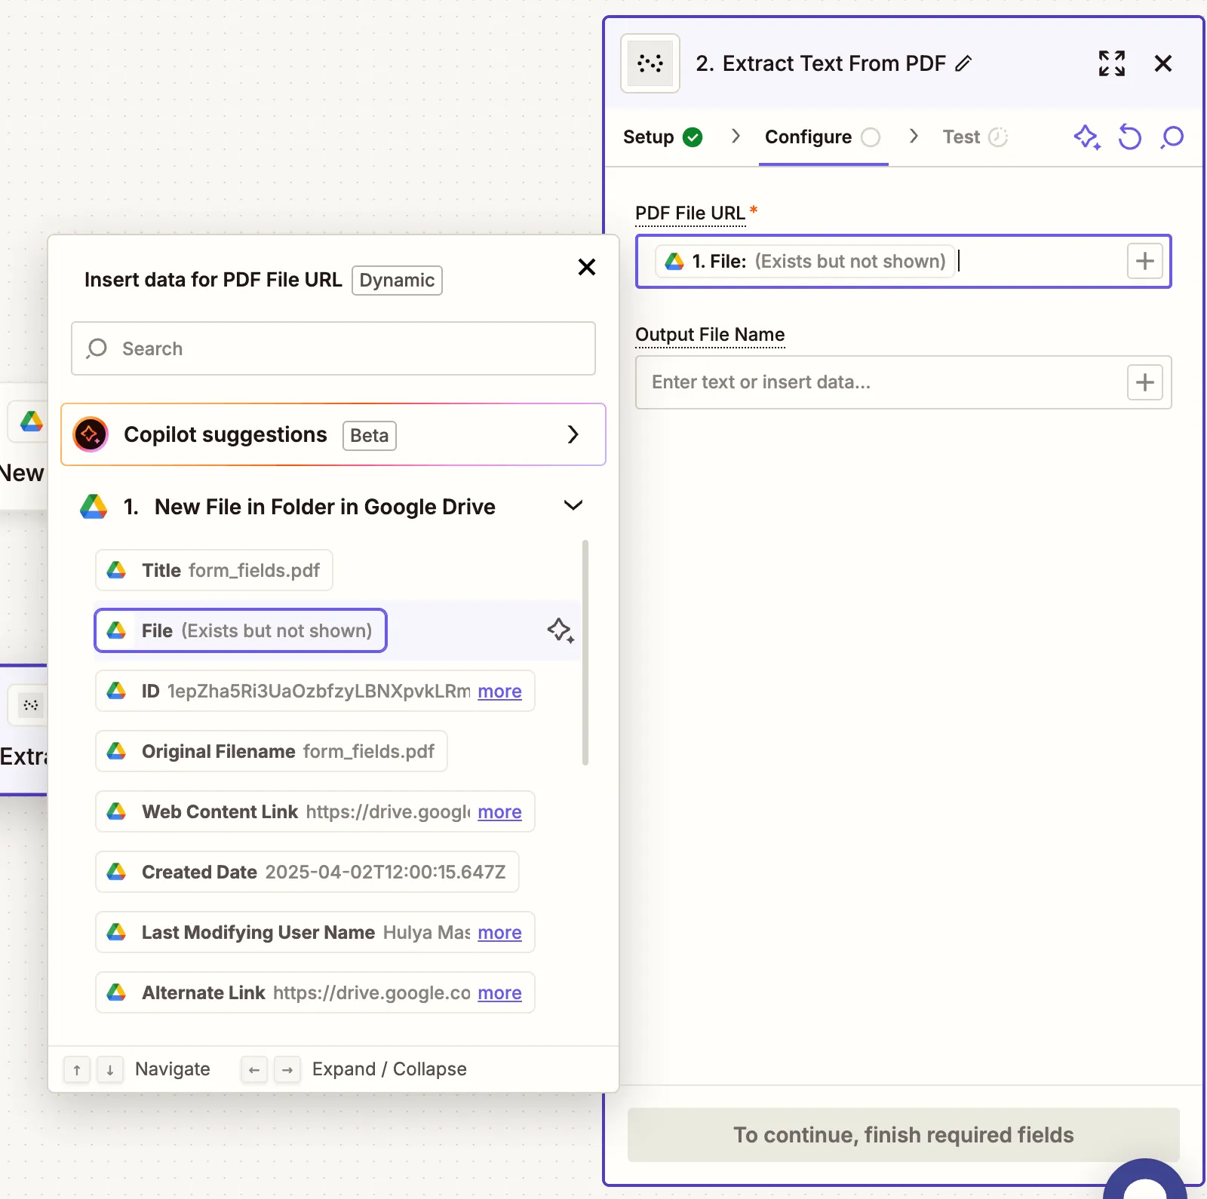Screen dimensions: 1207x1199
Task: Click the Search box in Insert data popup
Action: [333, 348]
